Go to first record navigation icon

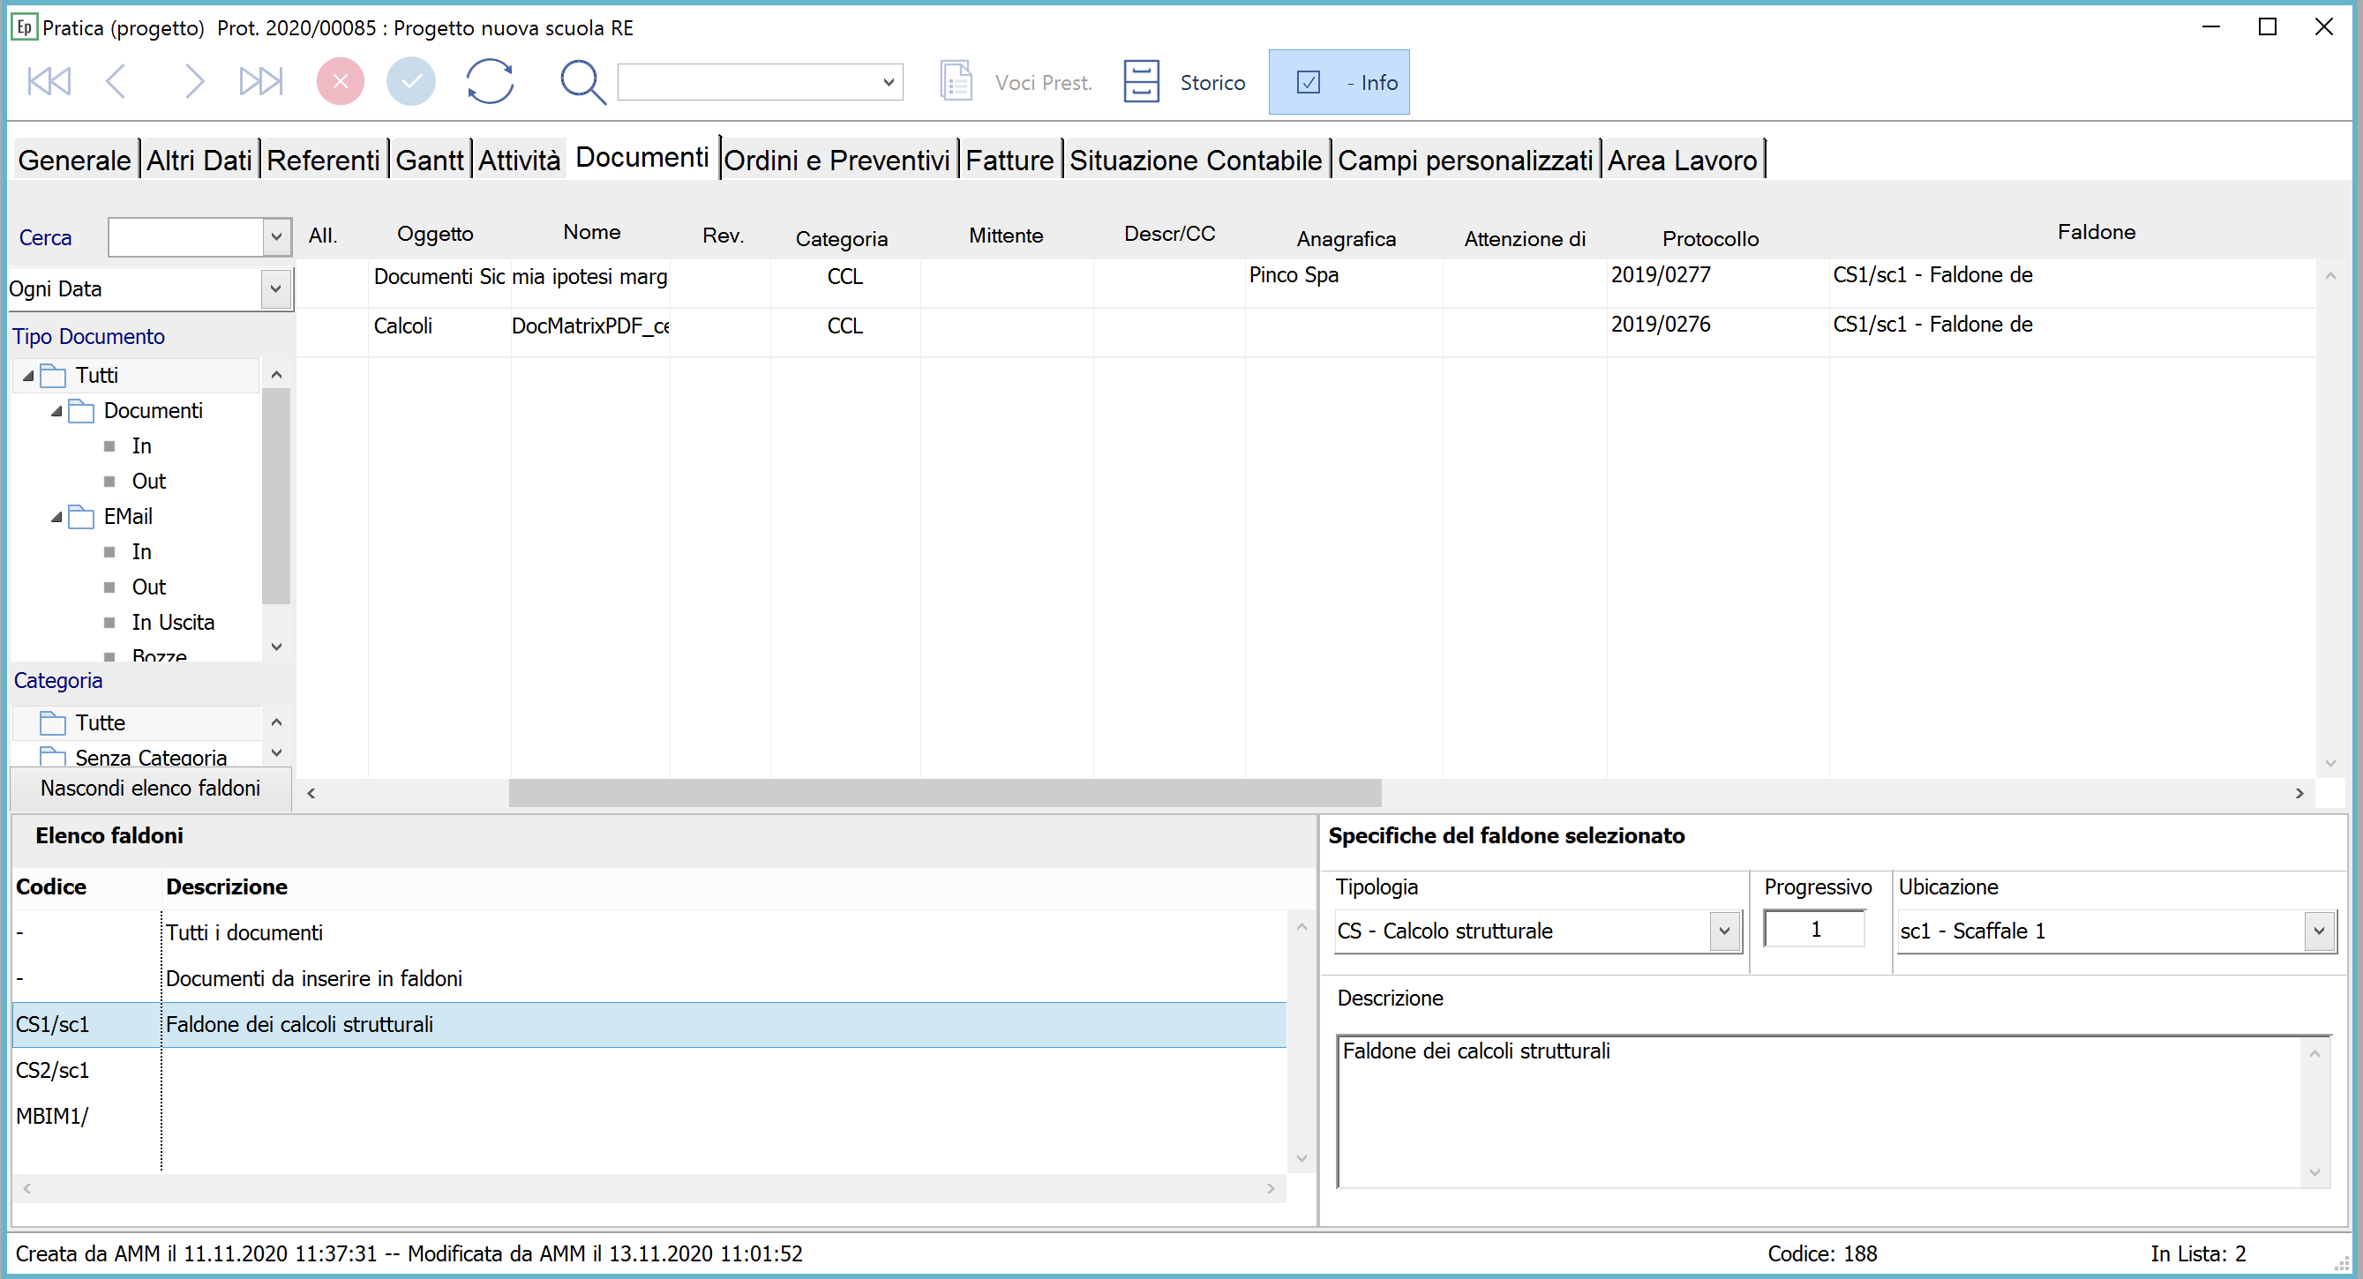(49, 82)
